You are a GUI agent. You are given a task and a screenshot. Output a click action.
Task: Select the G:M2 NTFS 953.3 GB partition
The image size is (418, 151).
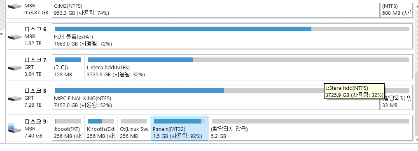(216, 10)
